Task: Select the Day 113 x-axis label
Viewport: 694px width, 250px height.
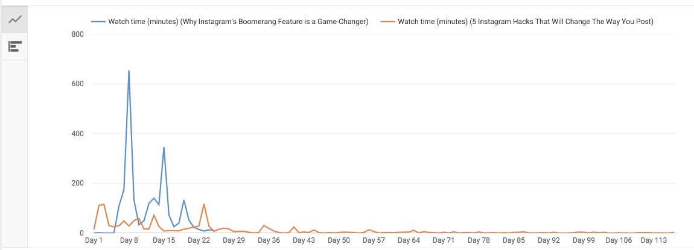Action: click(x=654, y=240)
